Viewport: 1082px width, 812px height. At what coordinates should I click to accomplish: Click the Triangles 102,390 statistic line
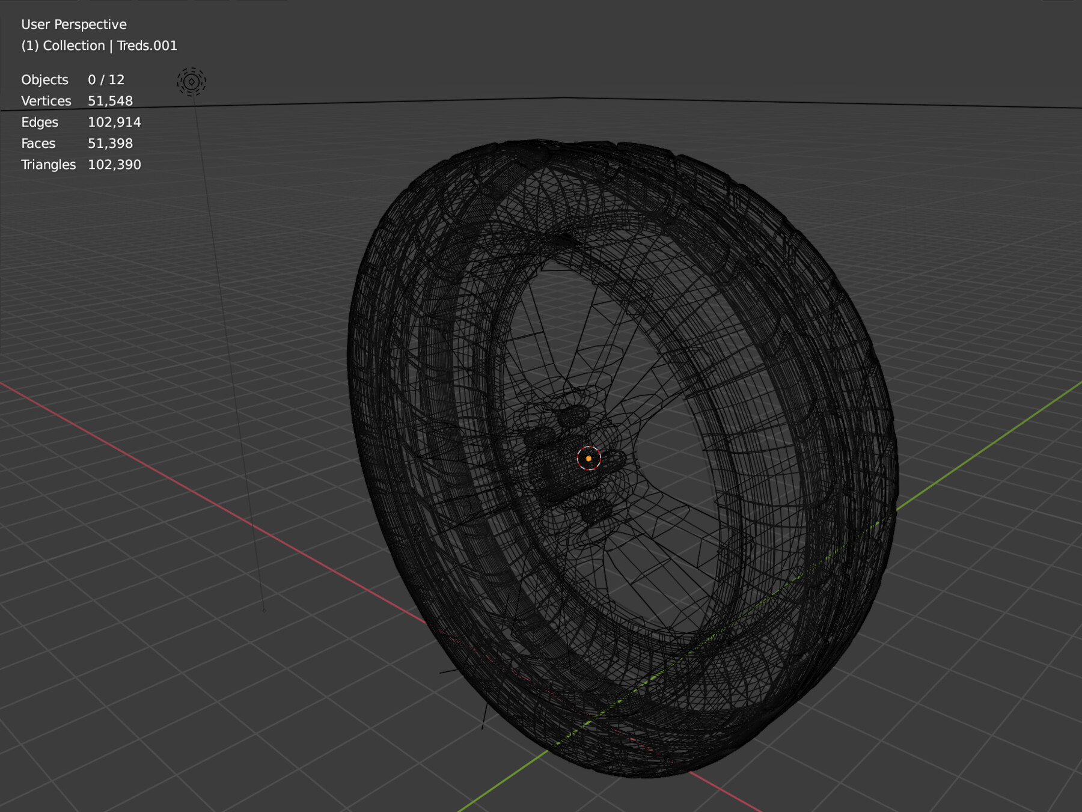[x=81, y=164]
